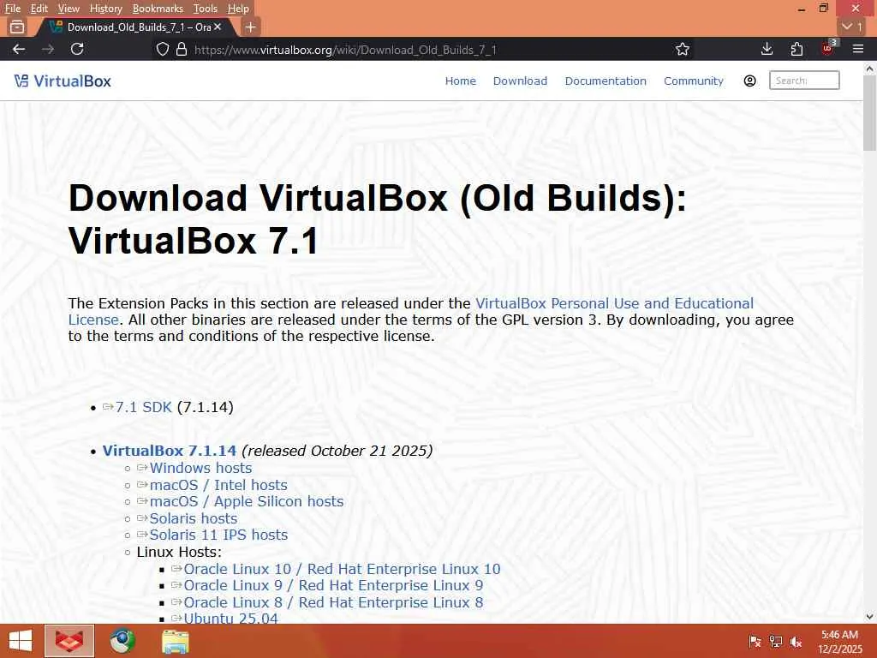Open the Documentation navigation link
The width and height of the screenshot is (877, 658).
tap(606, 81)
